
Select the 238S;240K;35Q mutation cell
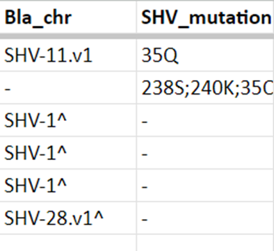tap(205, 88)
